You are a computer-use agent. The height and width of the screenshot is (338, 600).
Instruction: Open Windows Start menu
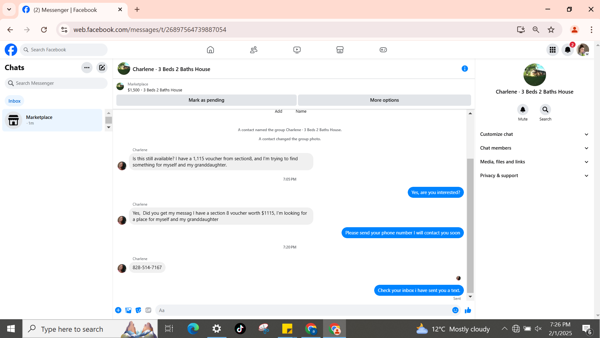click(x=11, y=329)
